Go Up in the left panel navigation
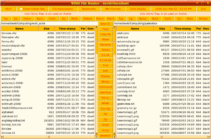This screenshot has height=139, width=211. point(16,18)
